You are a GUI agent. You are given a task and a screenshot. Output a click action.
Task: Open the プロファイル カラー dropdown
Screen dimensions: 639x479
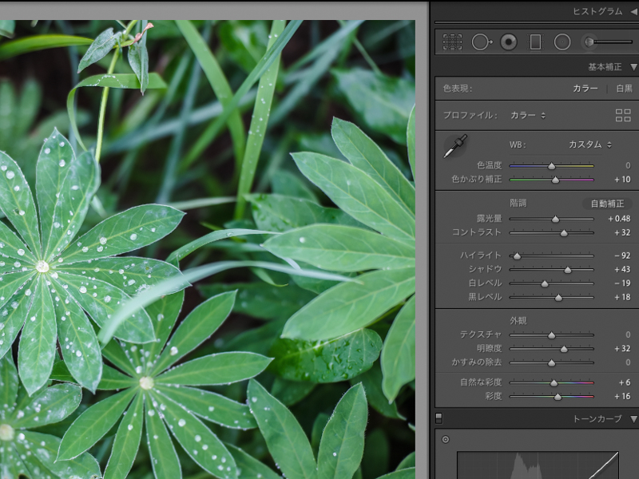[528, 115]
